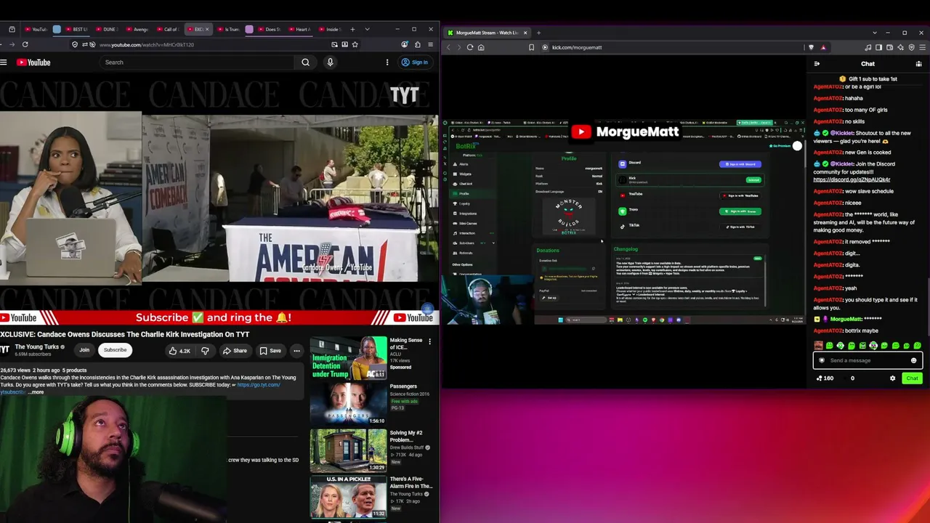Show the Kick chat users list
Screen dimensions: 930x523
click(918, 64)
